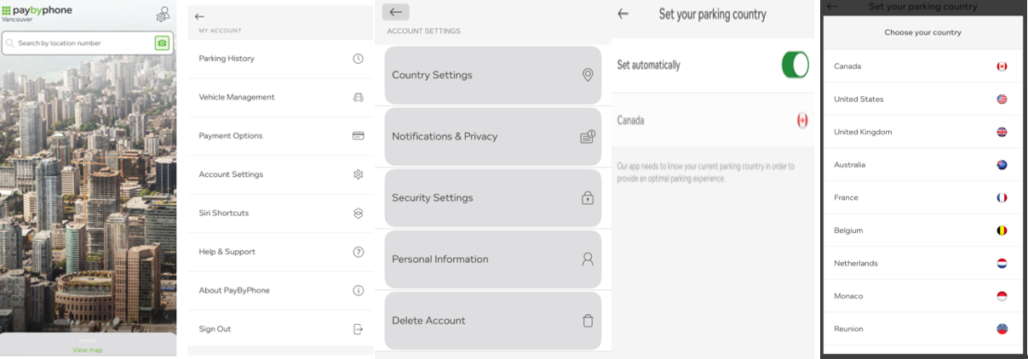Open the account gear icon on the map screen
The image size is (1028, 359).
(x=162, y=14)
